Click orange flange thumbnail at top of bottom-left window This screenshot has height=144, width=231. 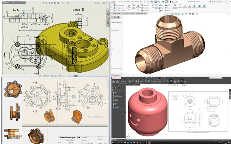[13, 89]
